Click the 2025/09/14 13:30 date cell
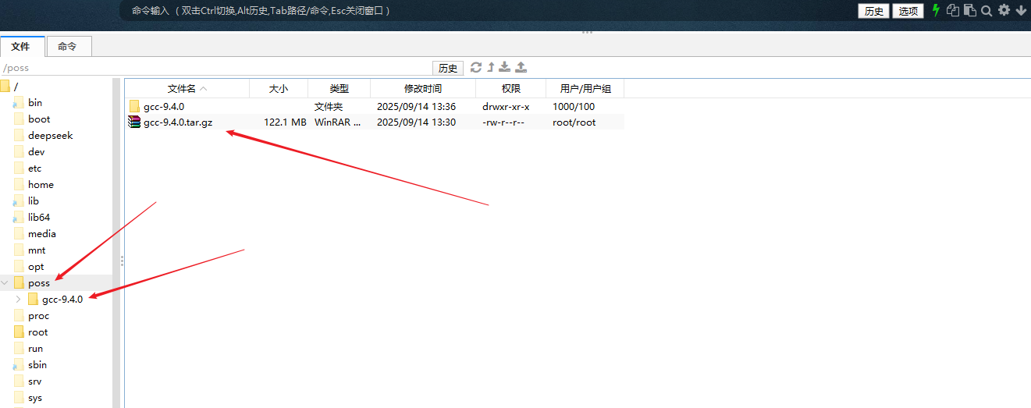Screen dimensions: 1031x408 tap(416, 122)
